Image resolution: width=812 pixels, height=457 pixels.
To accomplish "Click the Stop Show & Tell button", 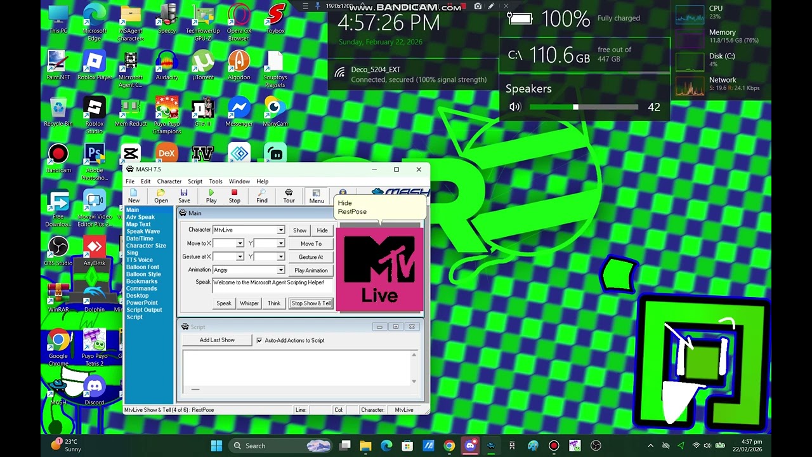I will [311, 303].
